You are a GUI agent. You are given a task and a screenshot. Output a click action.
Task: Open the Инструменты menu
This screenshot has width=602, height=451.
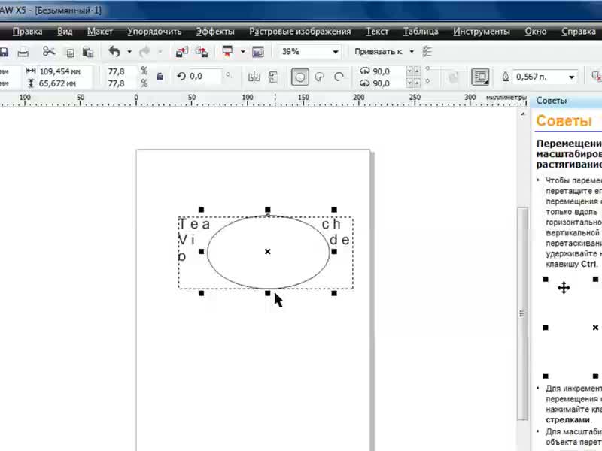click(482, 32)
